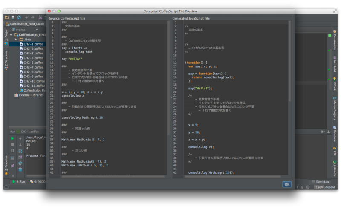
Task: Expand the .idea folder
Action: pyautogui.click(x=16, y=39)
